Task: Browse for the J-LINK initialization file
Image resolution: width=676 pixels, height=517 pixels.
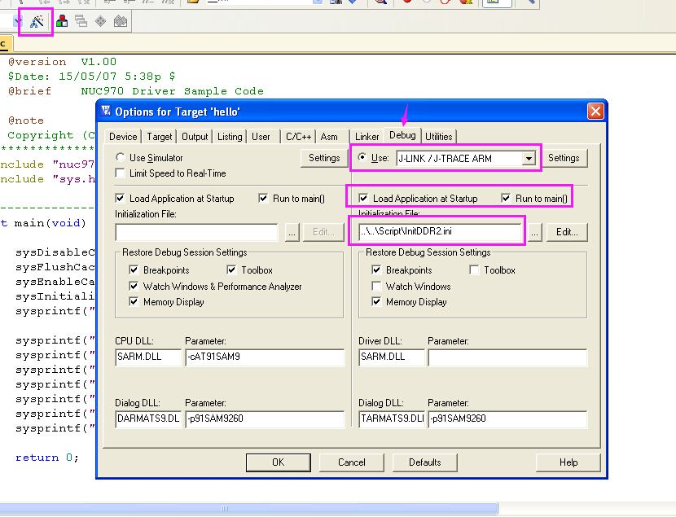Action: point(535,233)
